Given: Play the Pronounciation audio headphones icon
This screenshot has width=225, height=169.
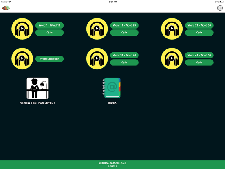Looking at the screenshot, I should (22, 59).
